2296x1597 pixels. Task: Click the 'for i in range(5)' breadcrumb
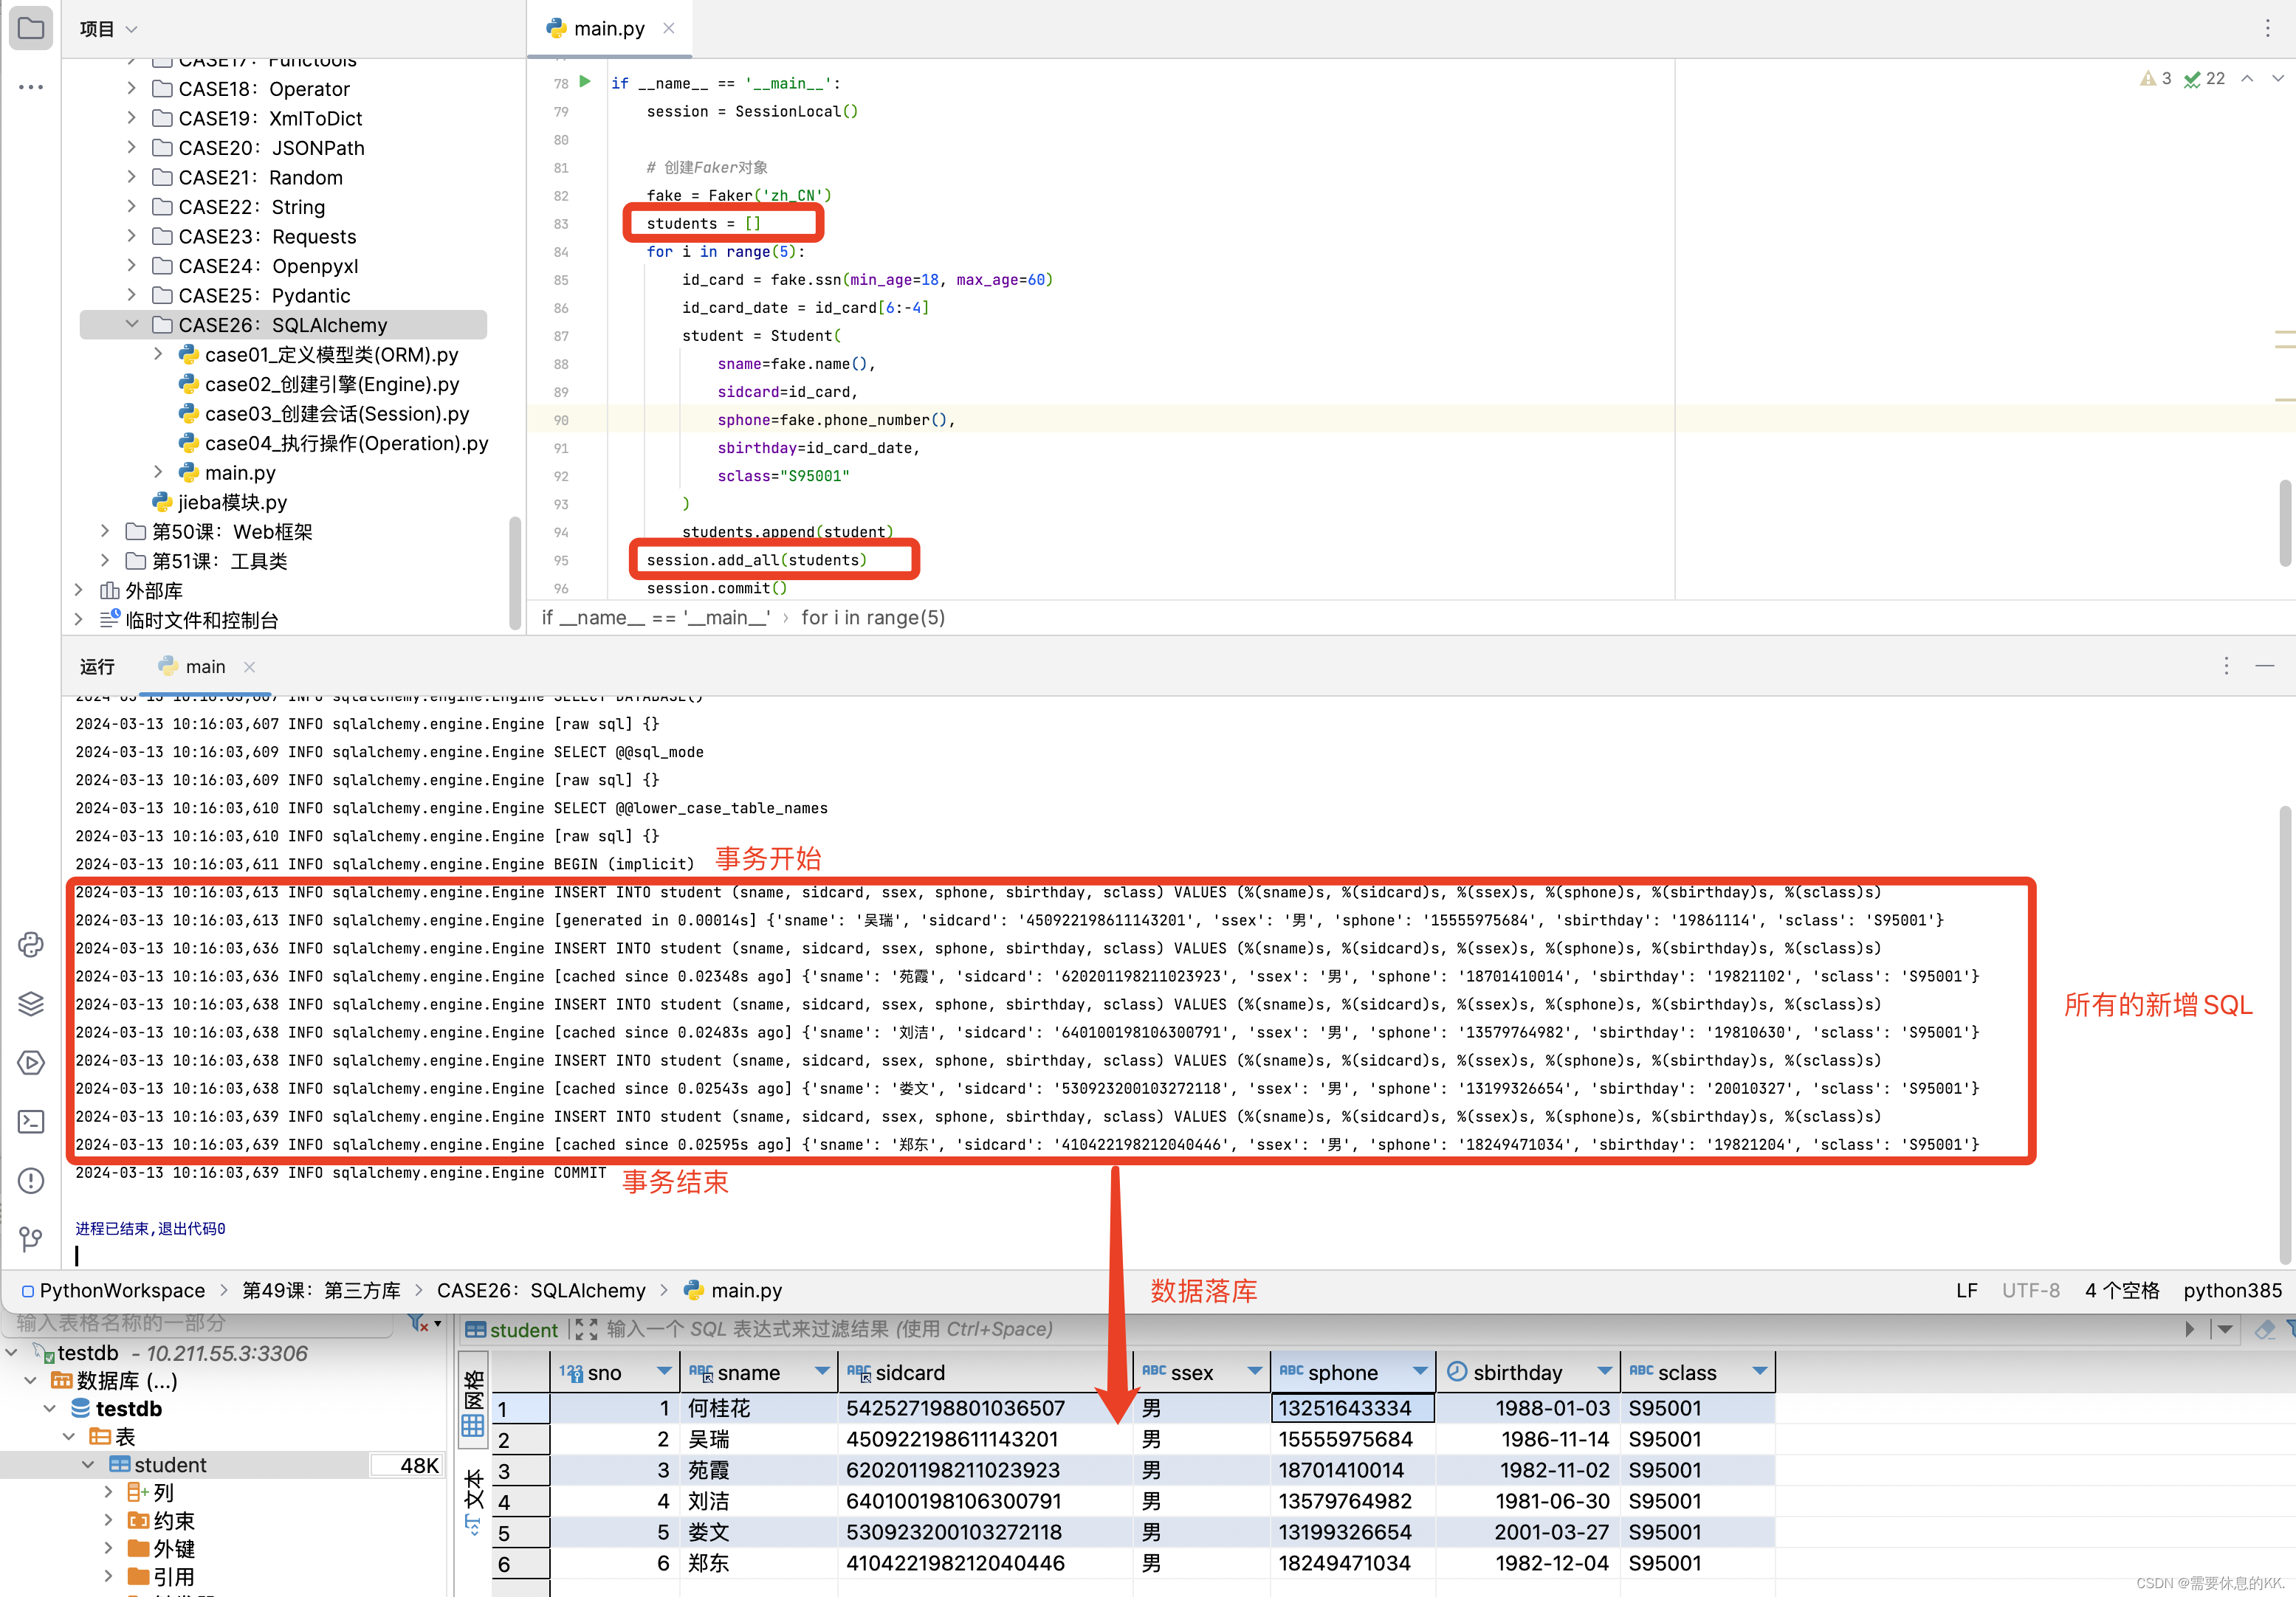click(872, 618)
